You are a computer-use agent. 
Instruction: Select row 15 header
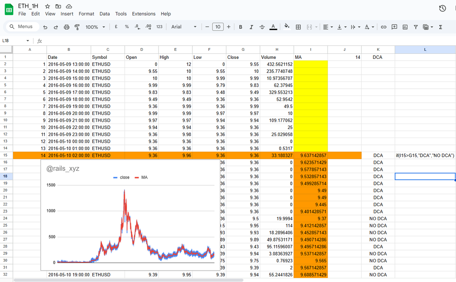[6, 155]
